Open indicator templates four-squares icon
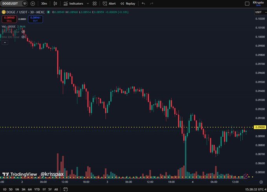 click(x=95, y=4)
